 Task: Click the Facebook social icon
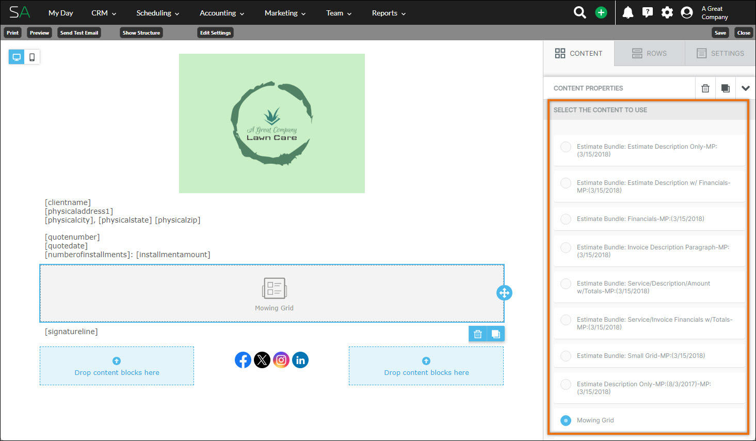coord(243,360)
